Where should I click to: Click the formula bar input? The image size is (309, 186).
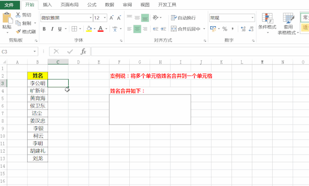tap(200, 52)
